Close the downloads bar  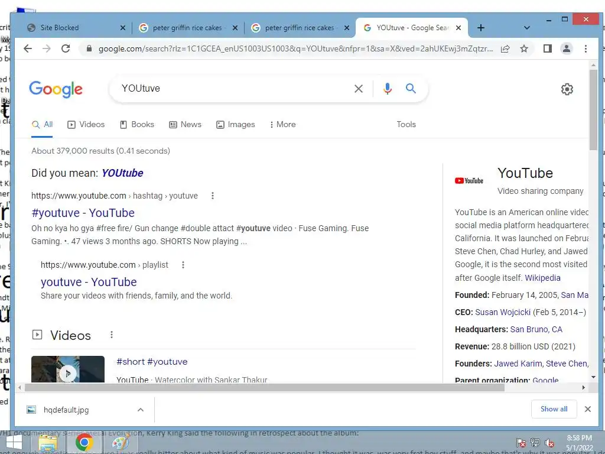(x=588, y=409)
